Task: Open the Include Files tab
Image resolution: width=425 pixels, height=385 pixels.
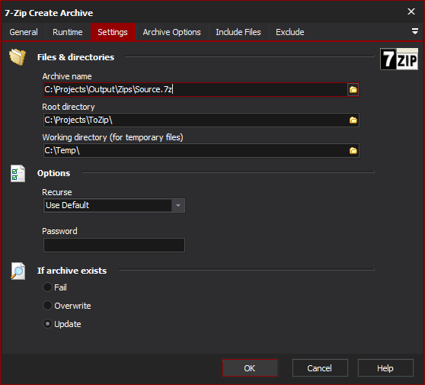Action: coord(238,32)
